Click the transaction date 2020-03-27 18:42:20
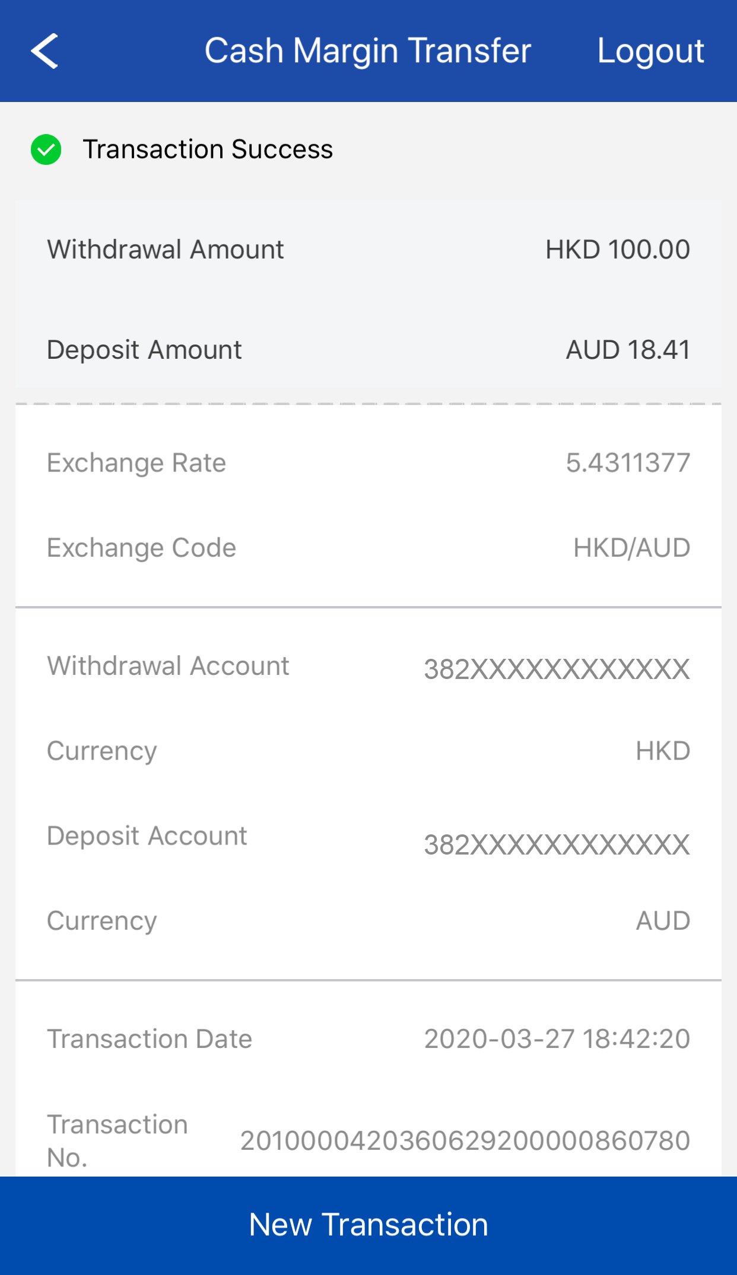 pos(557,1039)
